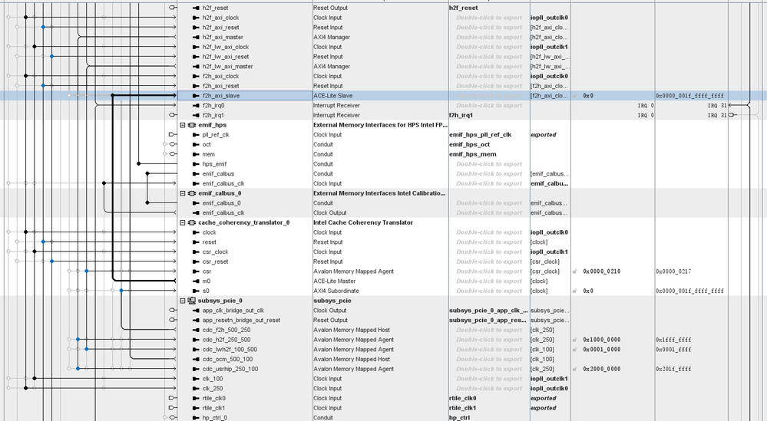Click the lock icon beside base address 0x2000_0000
The width and height of the screenshot is (767, 421).
575,369
